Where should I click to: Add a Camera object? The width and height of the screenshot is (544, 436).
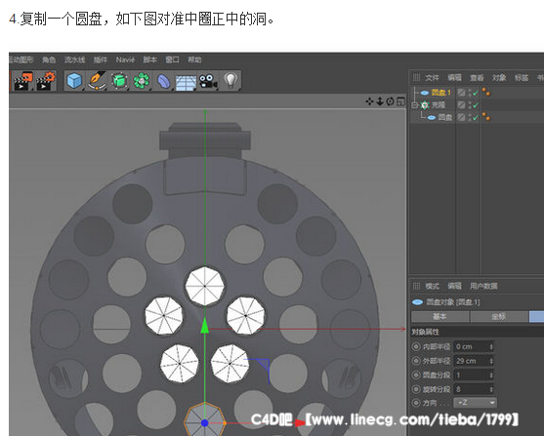pos(208,81)
